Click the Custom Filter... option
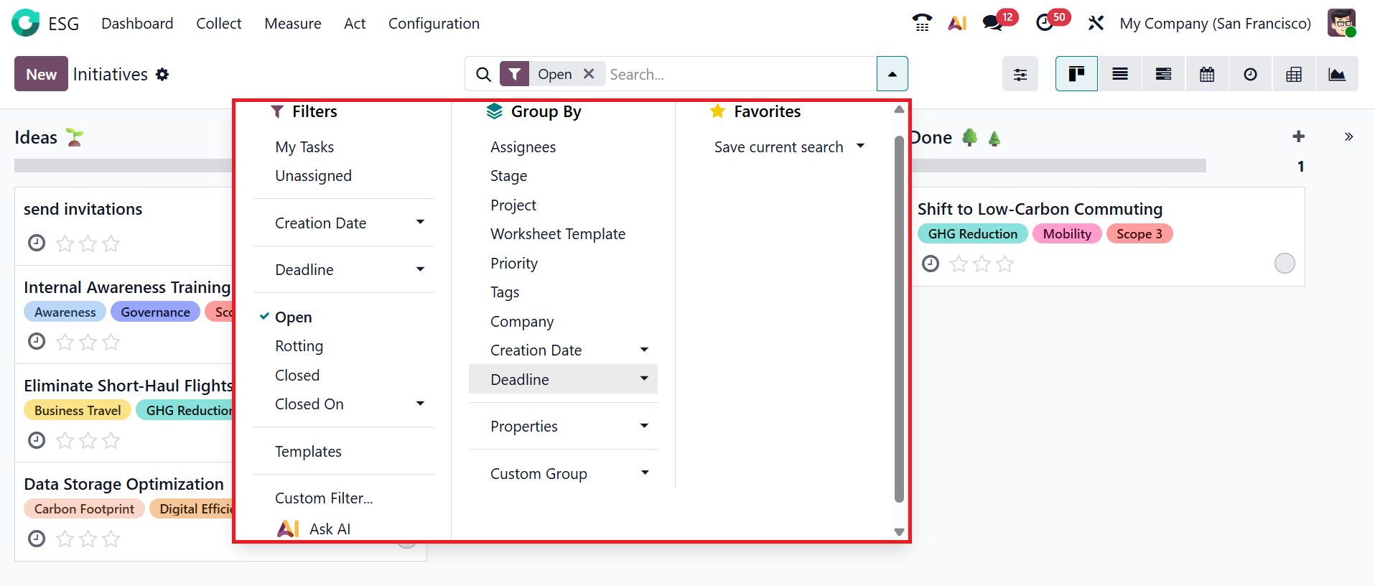Screen dimensions: 1375x586 point(324,498)
